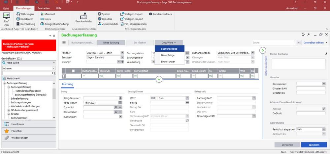Open Kontokorrent dropdown in Girostar
Viewport: 330px width, 154px height.
[x=323, y=84]
